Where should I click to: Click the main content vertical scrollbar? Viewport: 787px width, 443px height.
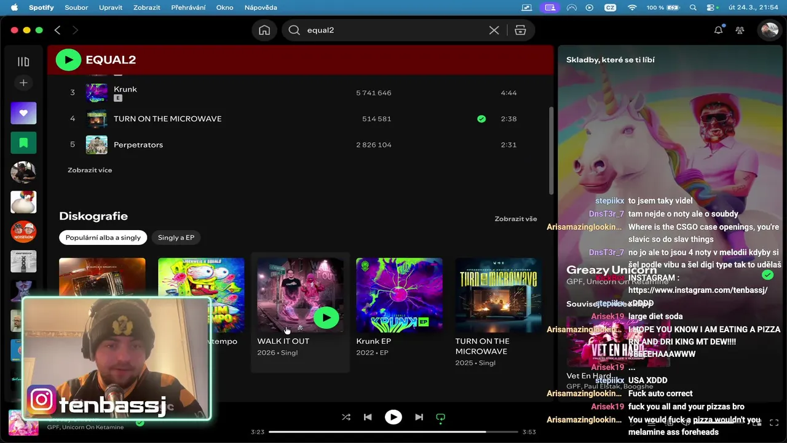coord(551,150)
